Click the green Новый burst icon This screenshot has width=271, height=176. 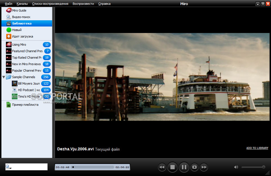click(9, 30)
